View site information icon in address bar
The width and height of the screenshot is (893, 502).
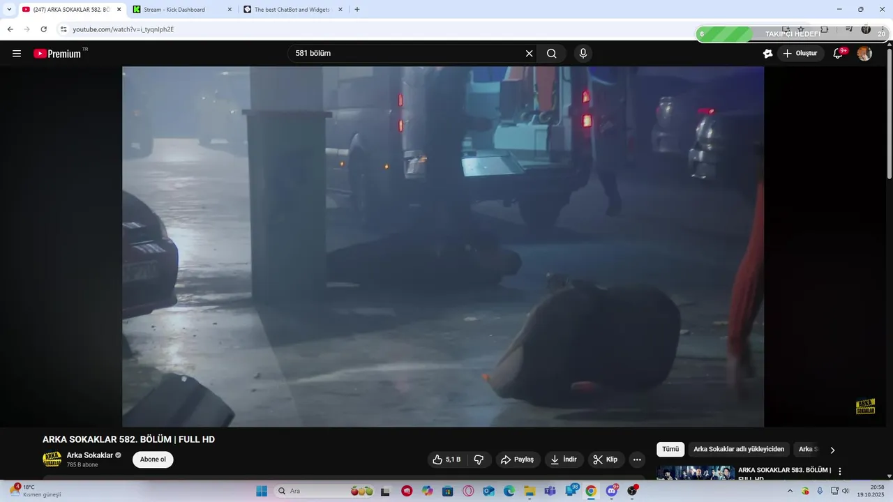point(63,29)
